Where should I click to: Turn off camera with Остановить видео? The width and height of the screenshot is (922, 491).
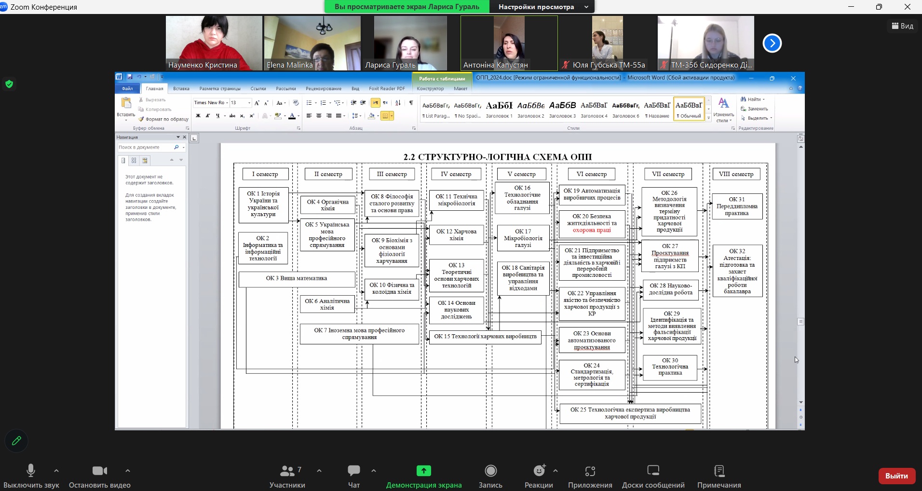click(x=99, y=471)
